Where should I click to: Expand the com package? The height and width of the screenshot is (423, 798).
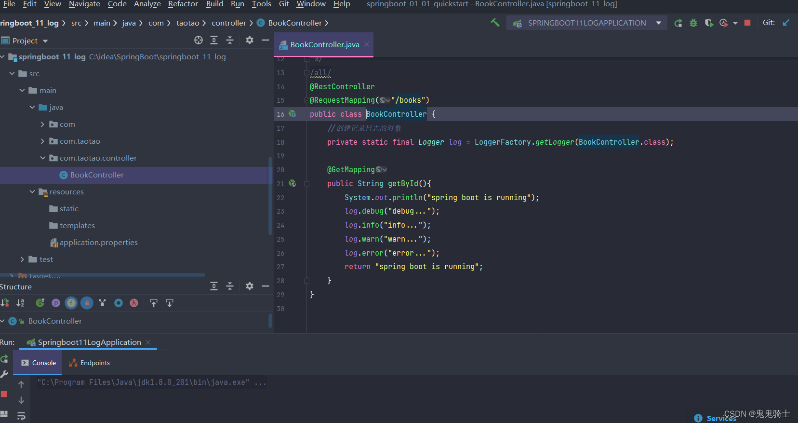tap(42, 124)
